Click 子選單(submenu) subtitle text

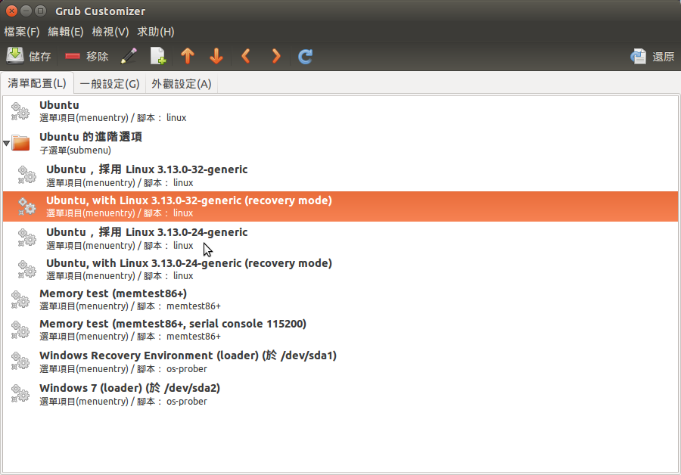pos(76,151)
